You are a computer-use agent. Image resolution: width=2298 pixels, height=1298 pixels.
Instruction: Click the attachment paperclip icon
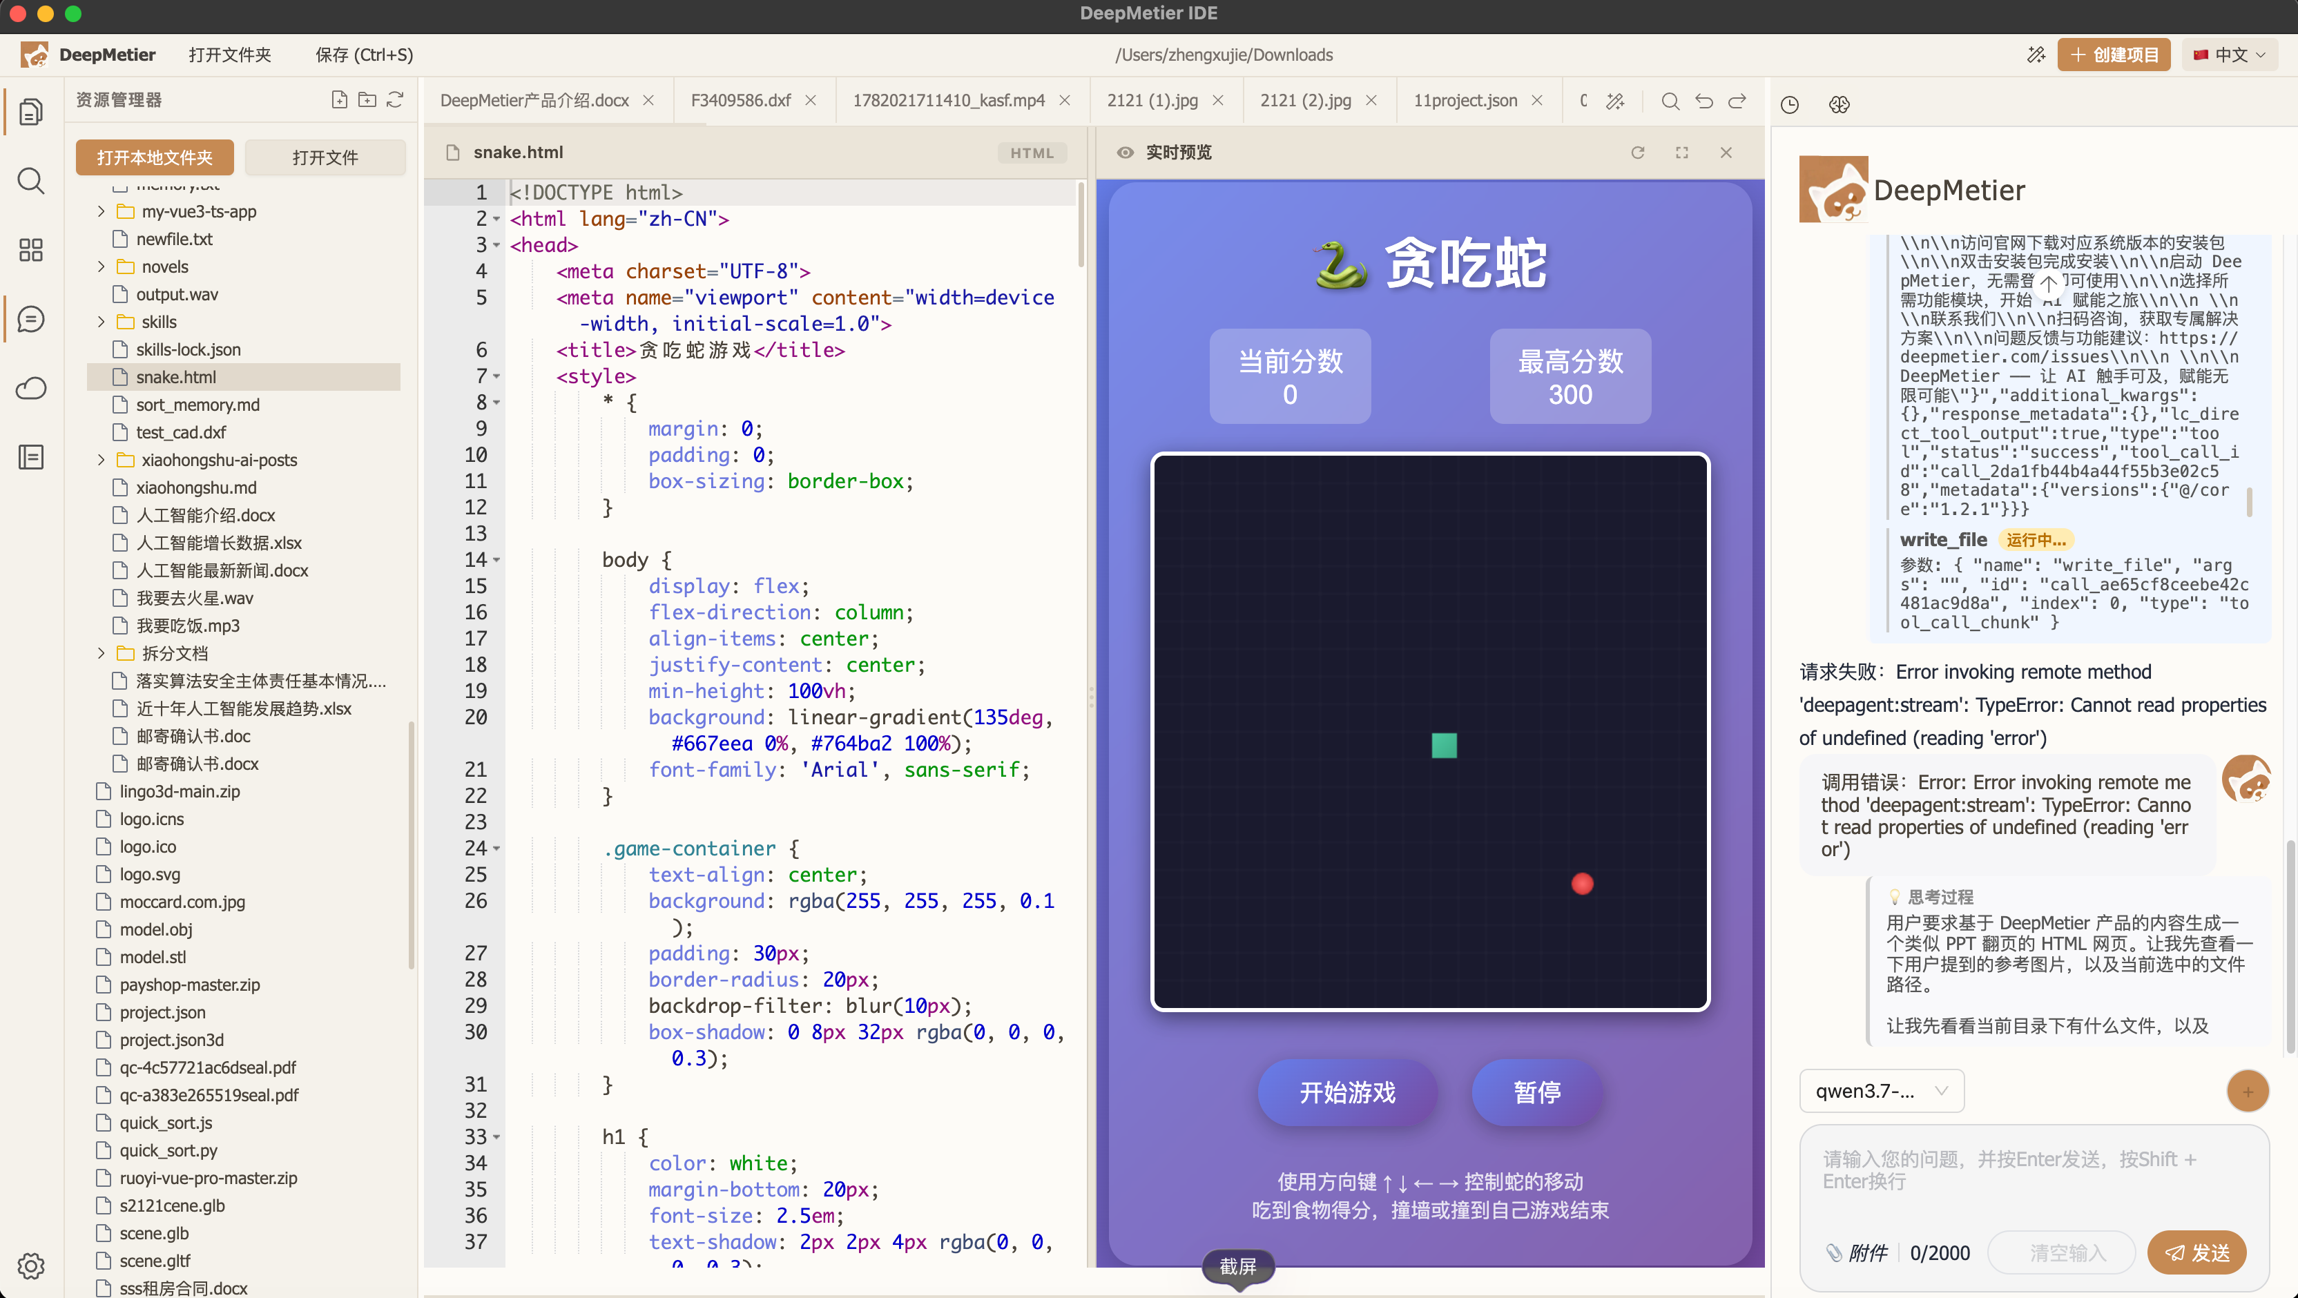tap(1833, 1252)
